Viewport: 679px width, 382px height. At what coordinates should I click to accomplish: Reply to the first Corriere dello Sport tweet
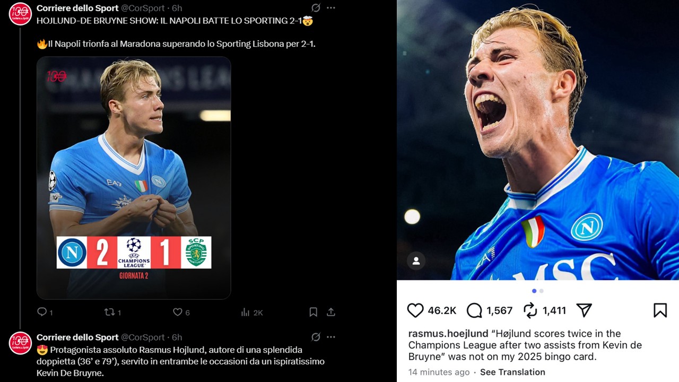click(x=42, y=312)
